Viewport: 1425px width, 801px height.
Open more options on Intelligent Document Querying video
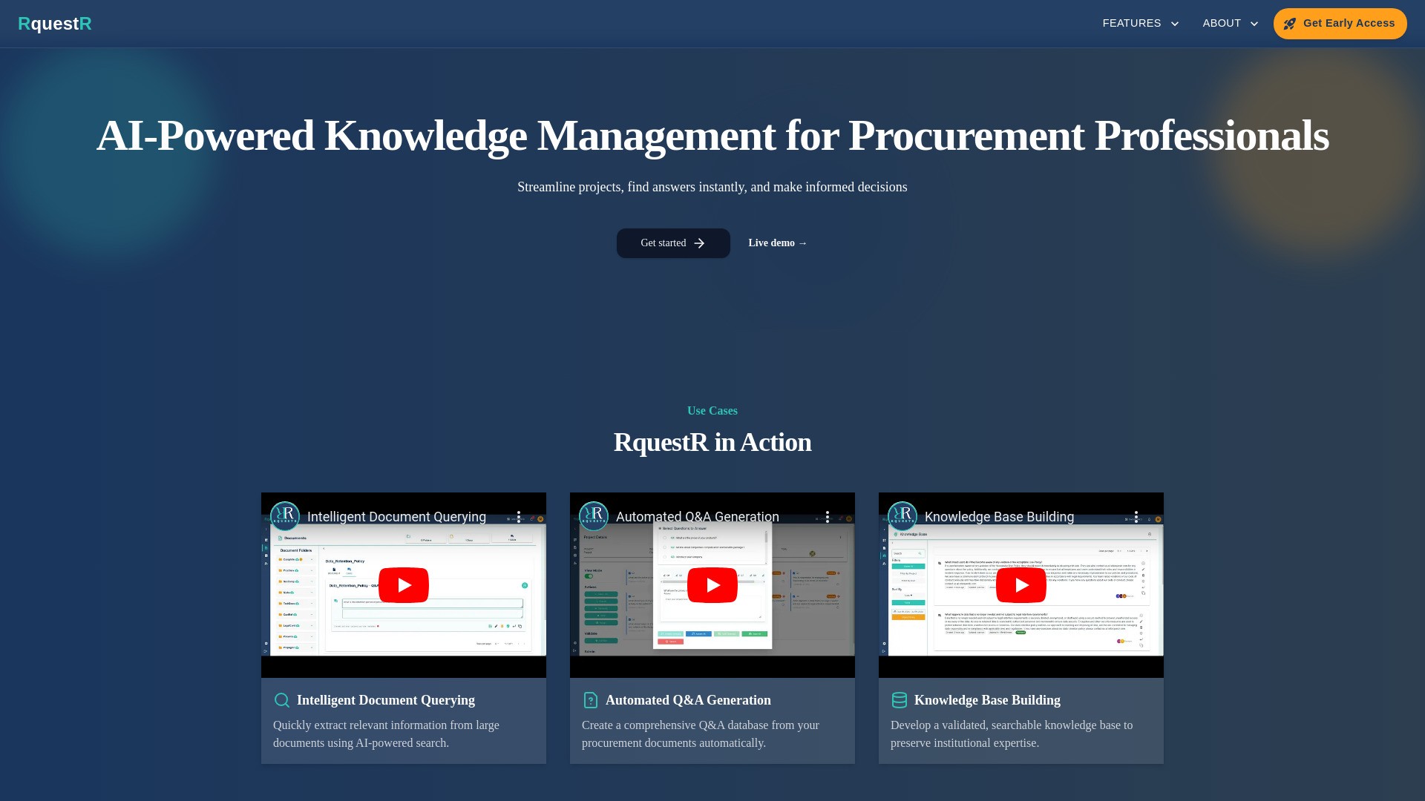pos(519,517)
